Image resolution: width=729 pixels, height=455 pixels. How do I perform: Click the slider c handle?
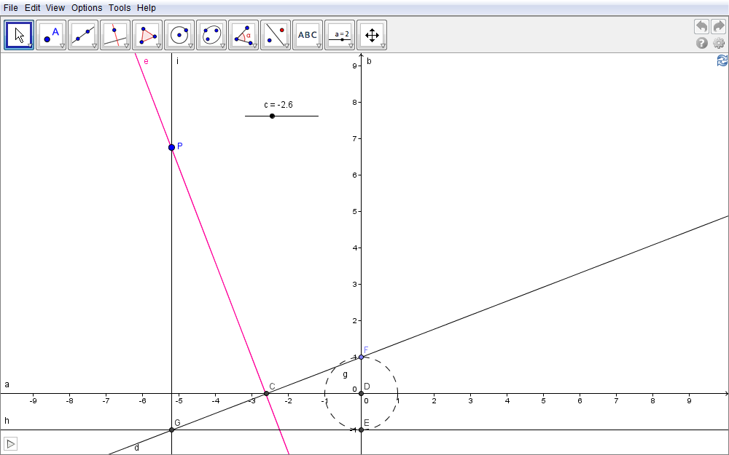coord(272,116)
